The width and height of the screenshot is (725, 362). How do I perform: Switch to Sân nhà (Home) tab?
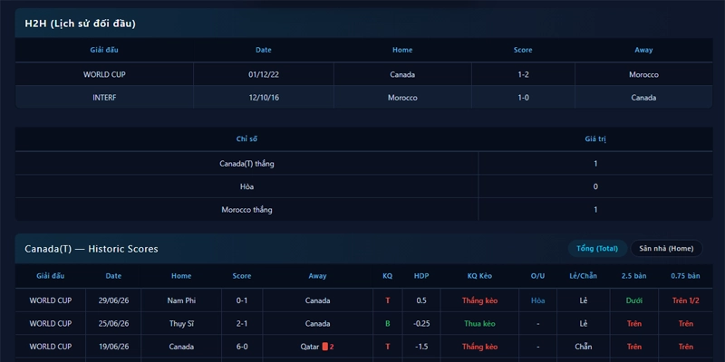(666, 248)
